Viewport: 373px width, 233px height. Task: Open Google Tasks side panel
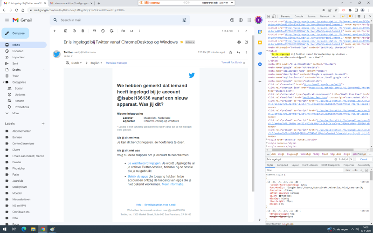(260, 53)
